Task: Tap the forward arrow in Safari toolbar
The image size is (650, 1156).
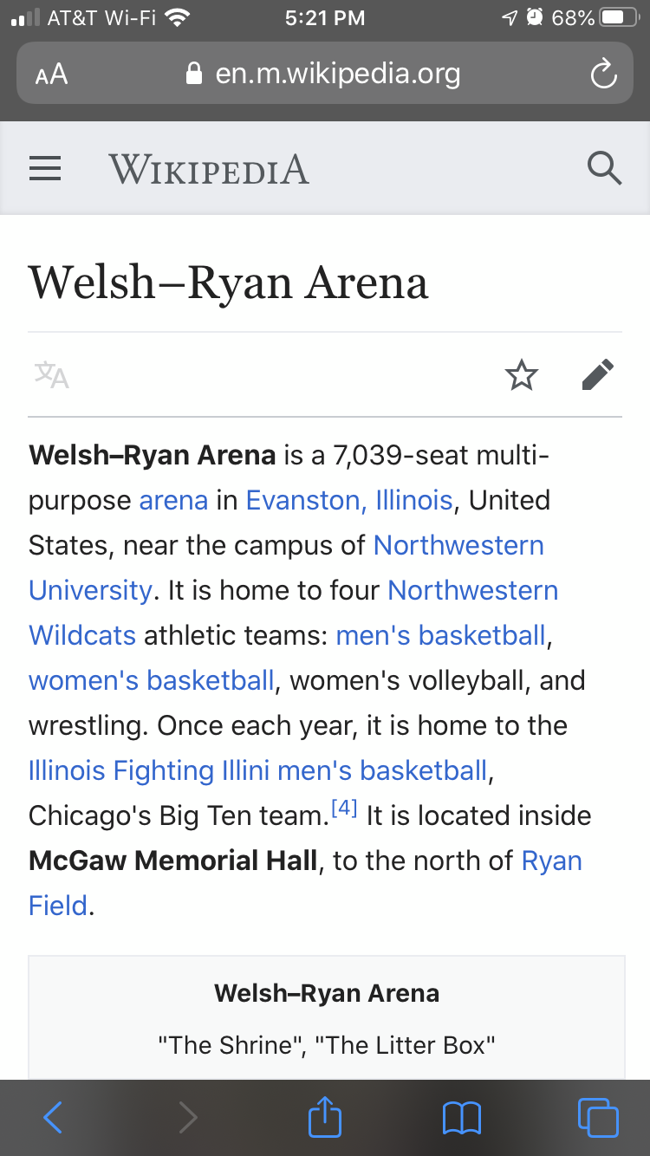Action: (188, 1118)
